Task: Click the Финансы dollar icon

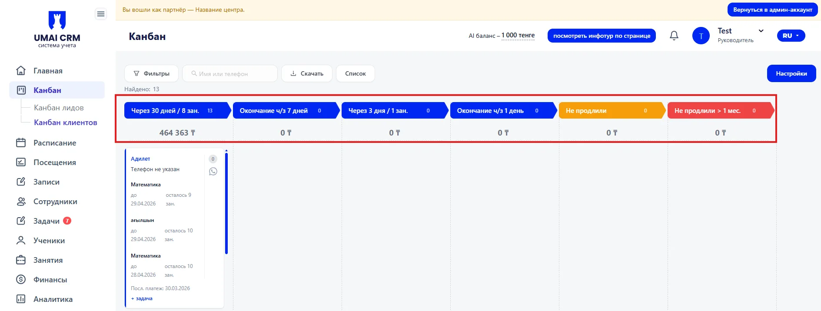Action: click(x=21, y=279)
